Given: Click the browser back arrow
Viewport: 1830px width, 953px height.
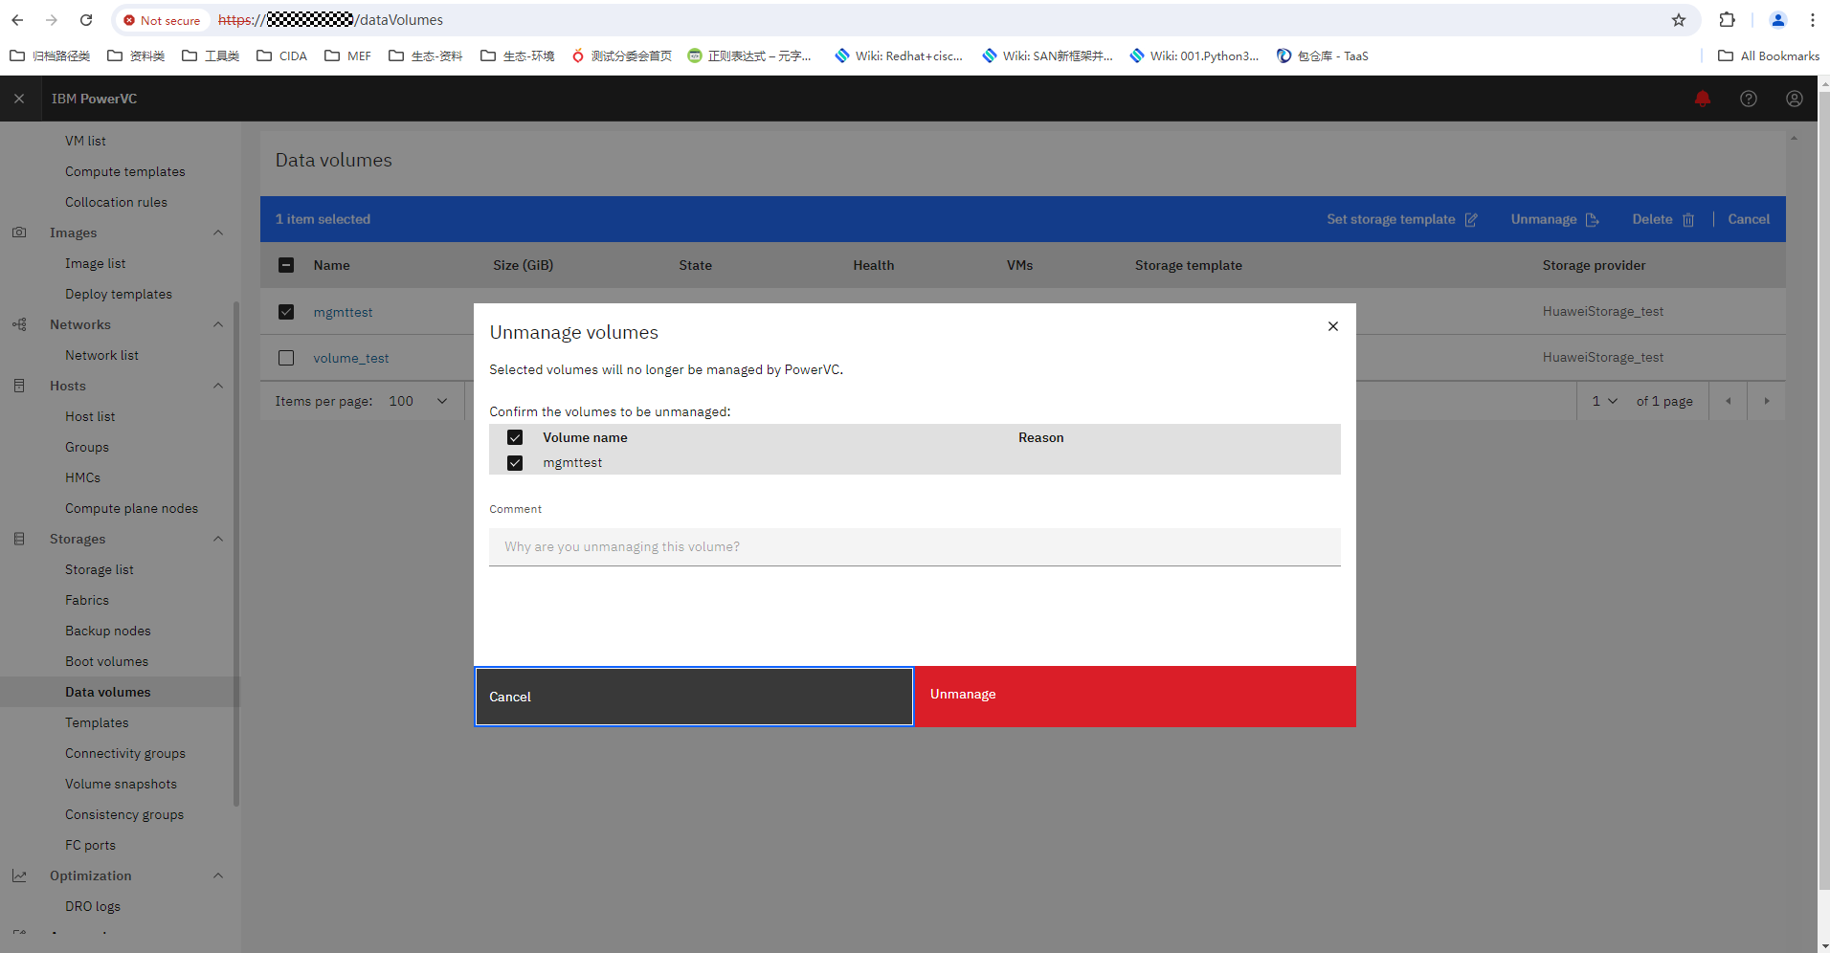Looking at the screenshot, I should [17, 20].
